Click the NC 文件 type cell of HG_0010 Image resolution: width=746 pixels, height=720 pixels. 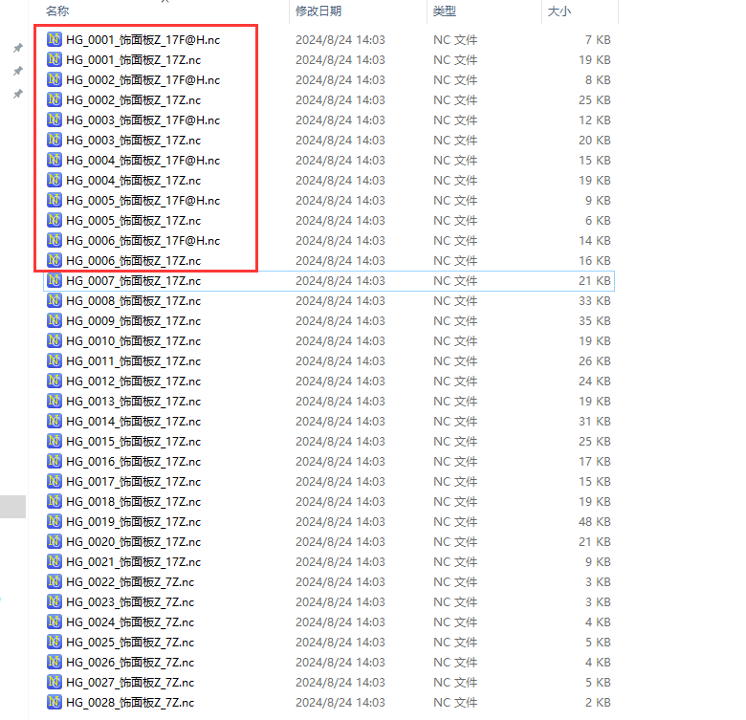(x=455, y=341)
